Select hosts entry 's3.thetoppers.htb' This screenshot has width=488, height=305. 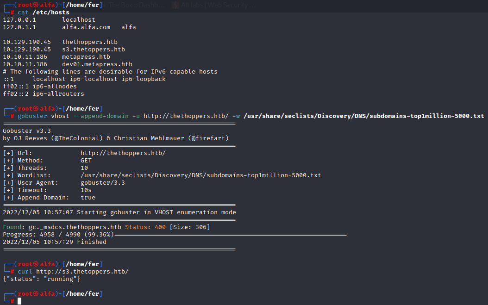coord(94,50)
